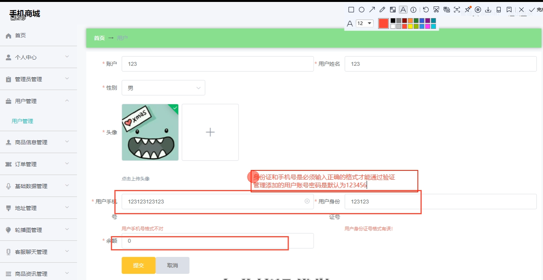Click the 用户姓名 input field
Image resolution: width=543 pixels, height=280 pixels.
(x=441, y=64)
